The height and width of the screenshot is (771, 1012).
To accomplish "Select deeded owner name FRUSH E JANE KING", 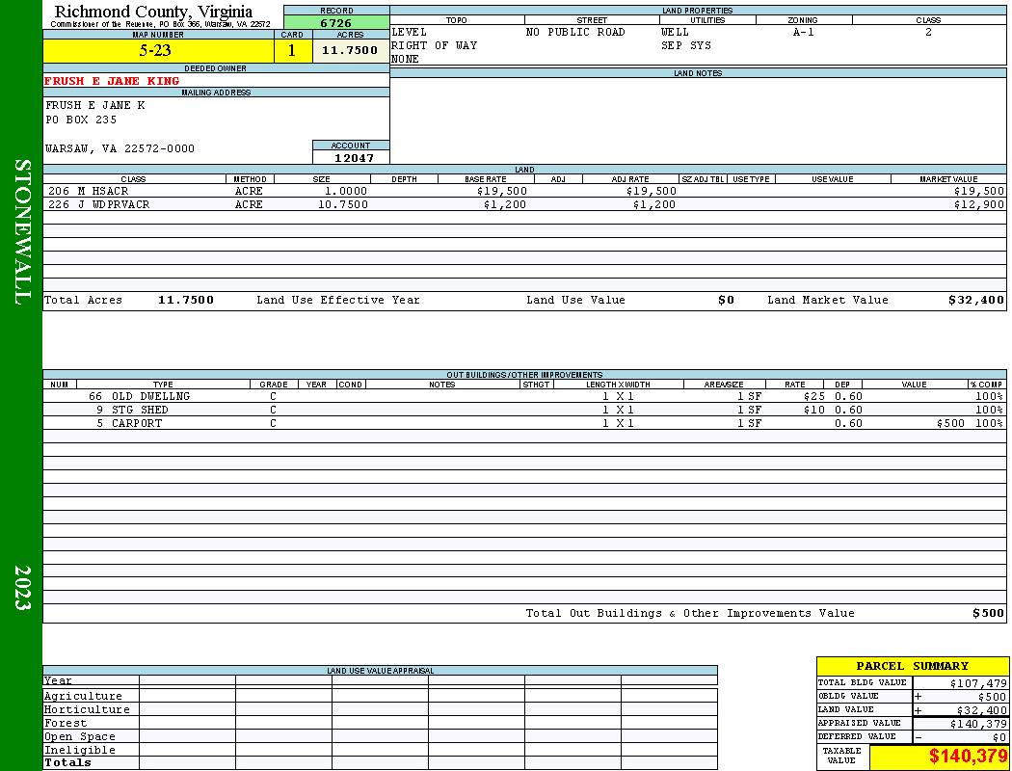I will click(x=112, y=81).
